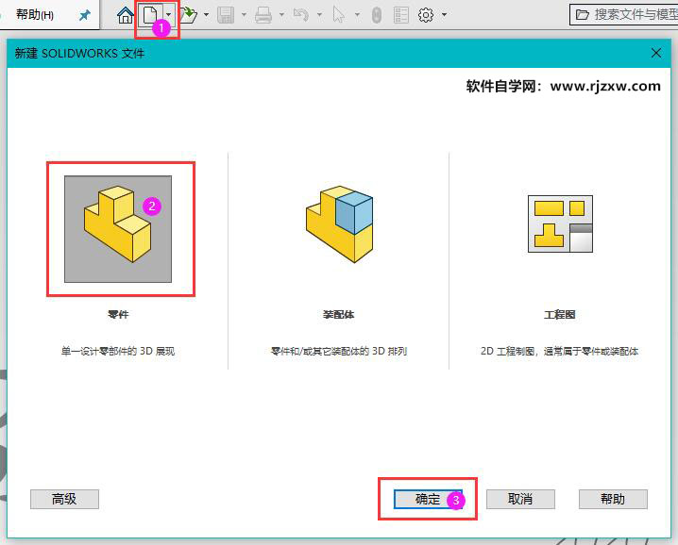Select the 零件 part template thumbnail

(x=118, y=229)
